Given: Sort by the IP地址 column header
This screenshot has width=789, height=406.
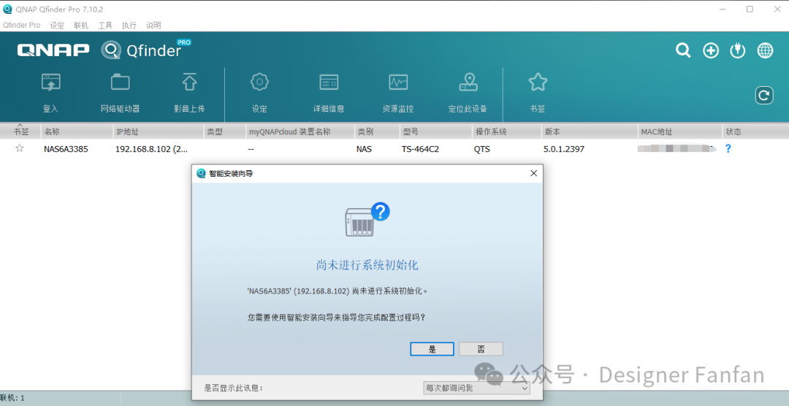Looking at the screenshot, I should coord(158,132).
